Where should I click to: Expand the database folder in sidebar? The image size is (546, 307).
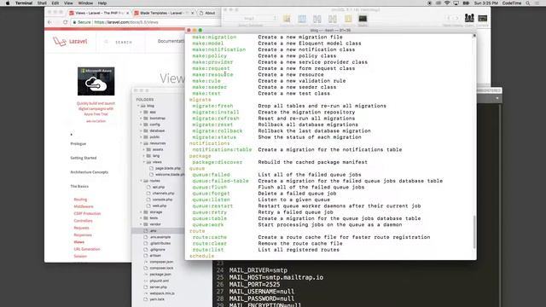click(141, 130)
